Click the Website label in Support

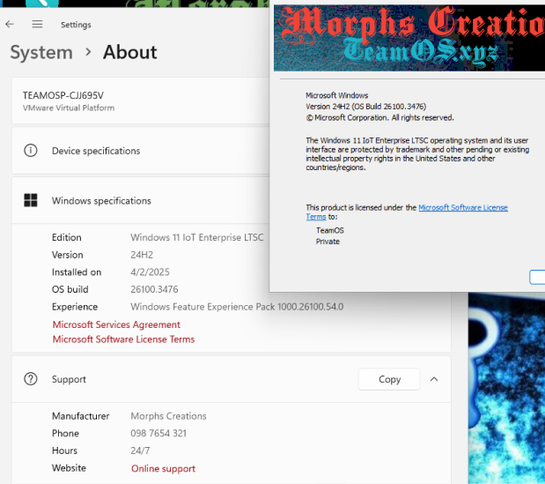(69, 468)
